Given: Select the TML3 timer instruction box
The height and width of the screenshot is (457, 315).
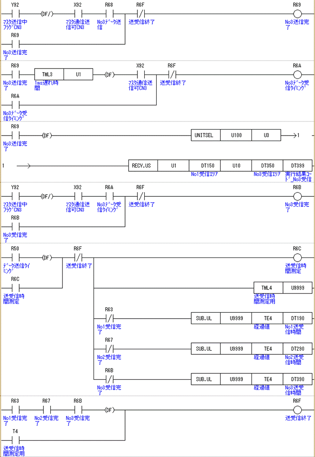Looking at the screenshot, I should (48, 74).
